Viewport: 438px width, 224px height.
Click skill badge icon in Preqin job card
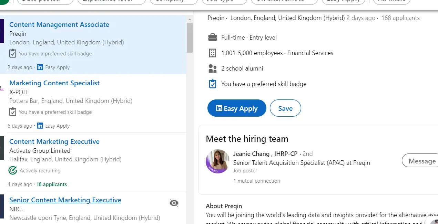[13, 53]
